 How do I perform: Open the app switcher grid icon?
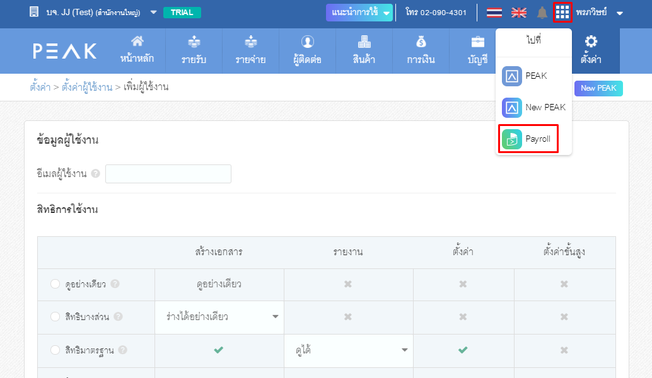[562, 13]
